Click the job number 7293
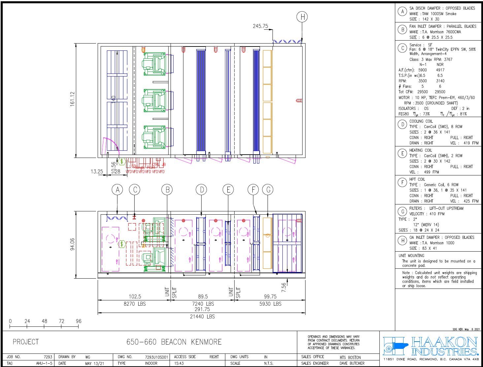The image size is (483, 367). point(48,357)
